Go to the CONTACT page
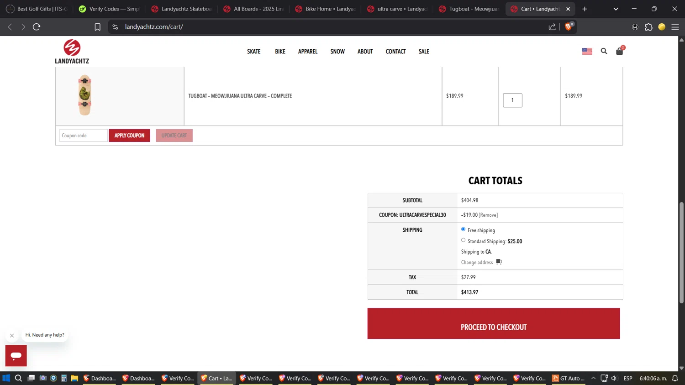Screen dimensions: 685x385 [395, 52]
